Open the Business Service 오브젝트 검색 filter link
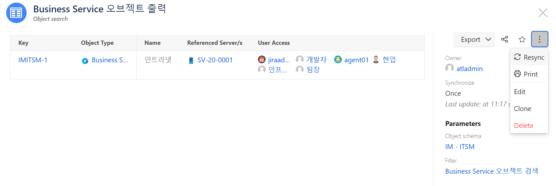Image resolution: width=556 pixels, height=186 pixels. click(491, 171)
